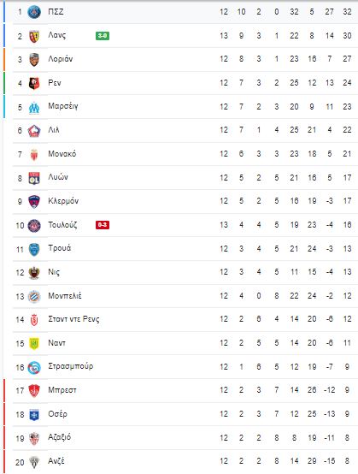Click the Ναντ yellow crest icon

(x=34, y=344)
